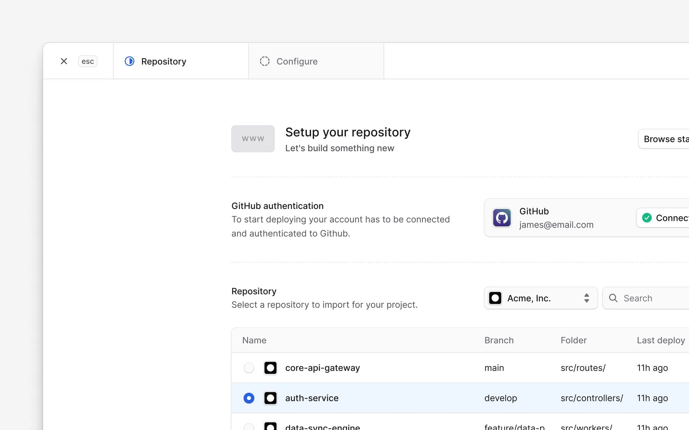Screen dimensions: 689x430
Task: Click the half-filled Repository progress icon
Action: coord(130,61)
